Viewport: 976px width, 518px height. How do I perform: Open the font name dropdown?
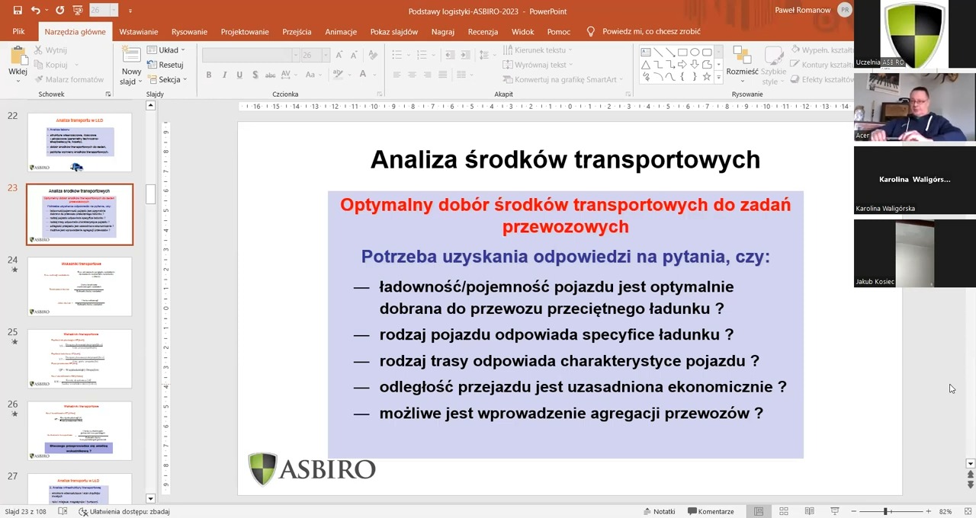pos(295,55)
